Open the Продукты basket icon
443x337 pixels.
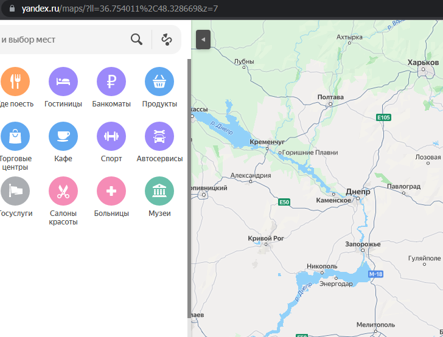pyautogui.click(x=159, y=82)
